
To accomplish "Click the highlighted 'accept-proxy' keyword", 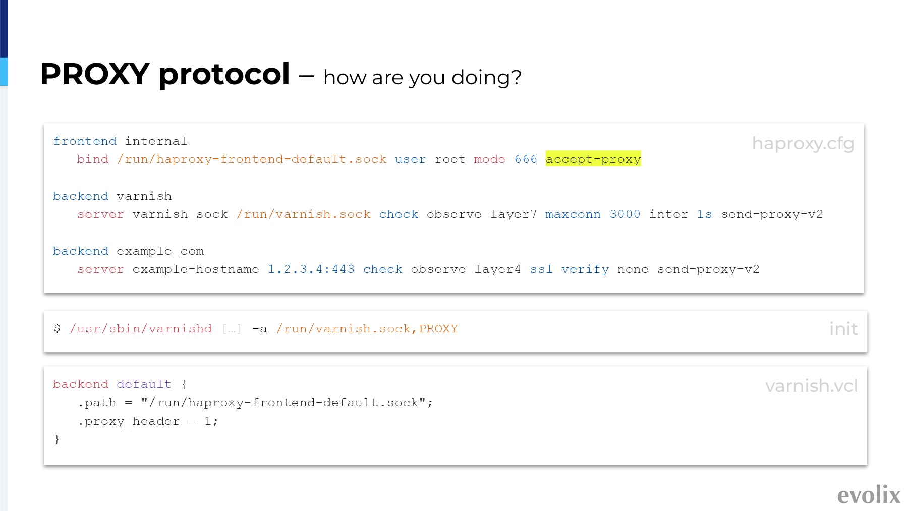I will [593, 159].
